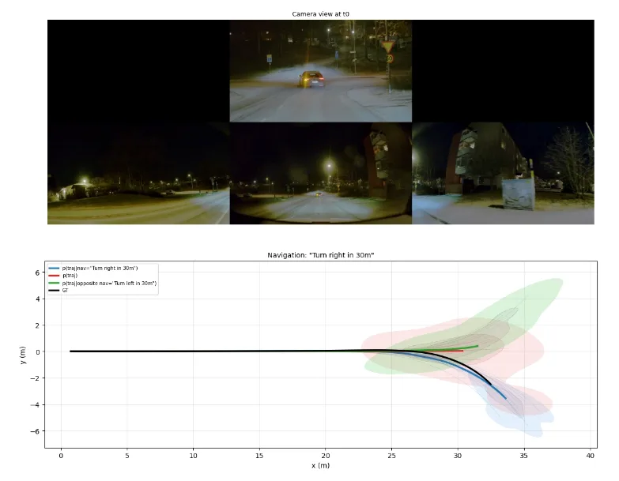Click the y-axis tick label "−2"
619x481 pixels.
(35, 378)
